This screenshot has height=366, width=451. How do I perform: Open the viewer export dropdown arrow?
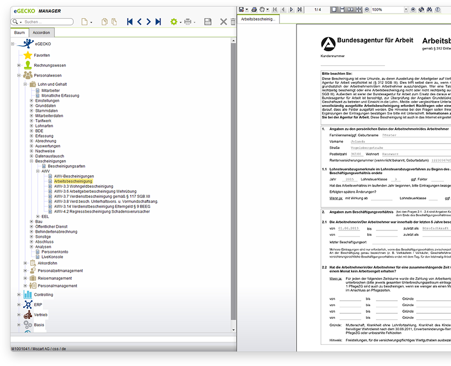(247, 10)
